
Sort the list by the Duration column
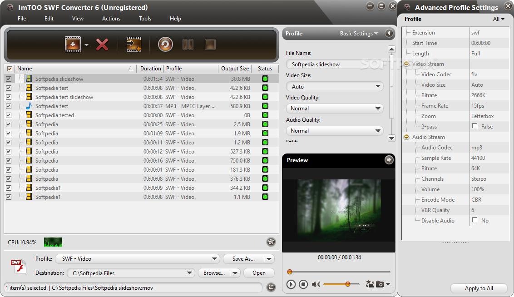(150, 69)
